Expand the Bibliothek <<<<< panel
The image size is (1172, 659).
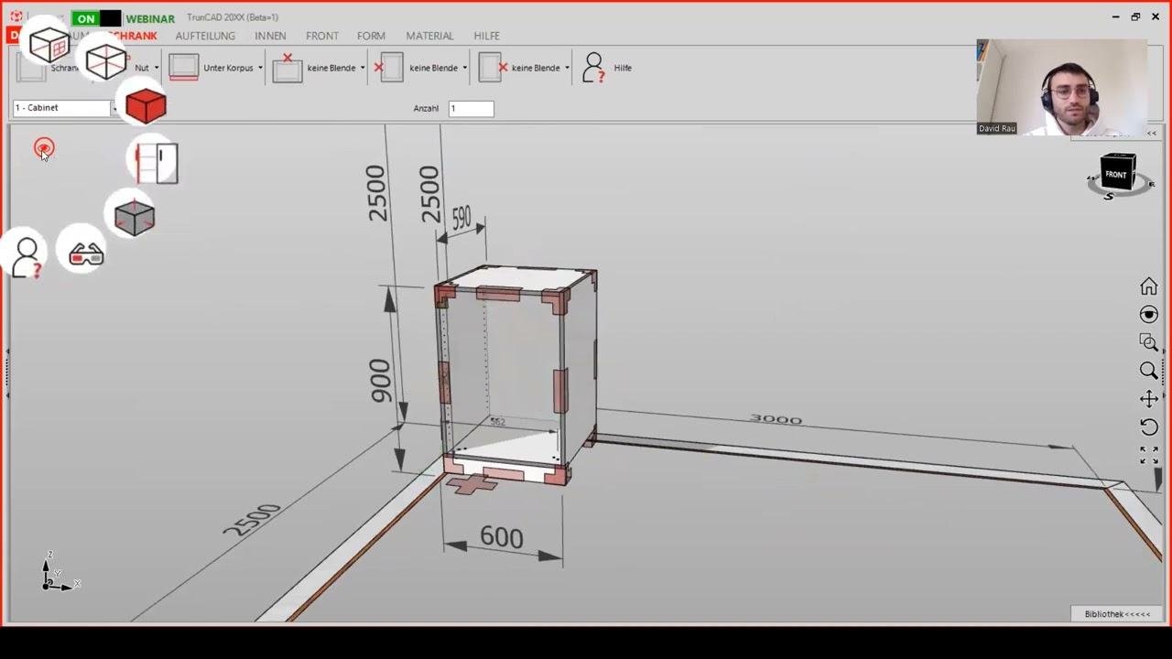click(x=1117, y=614)
